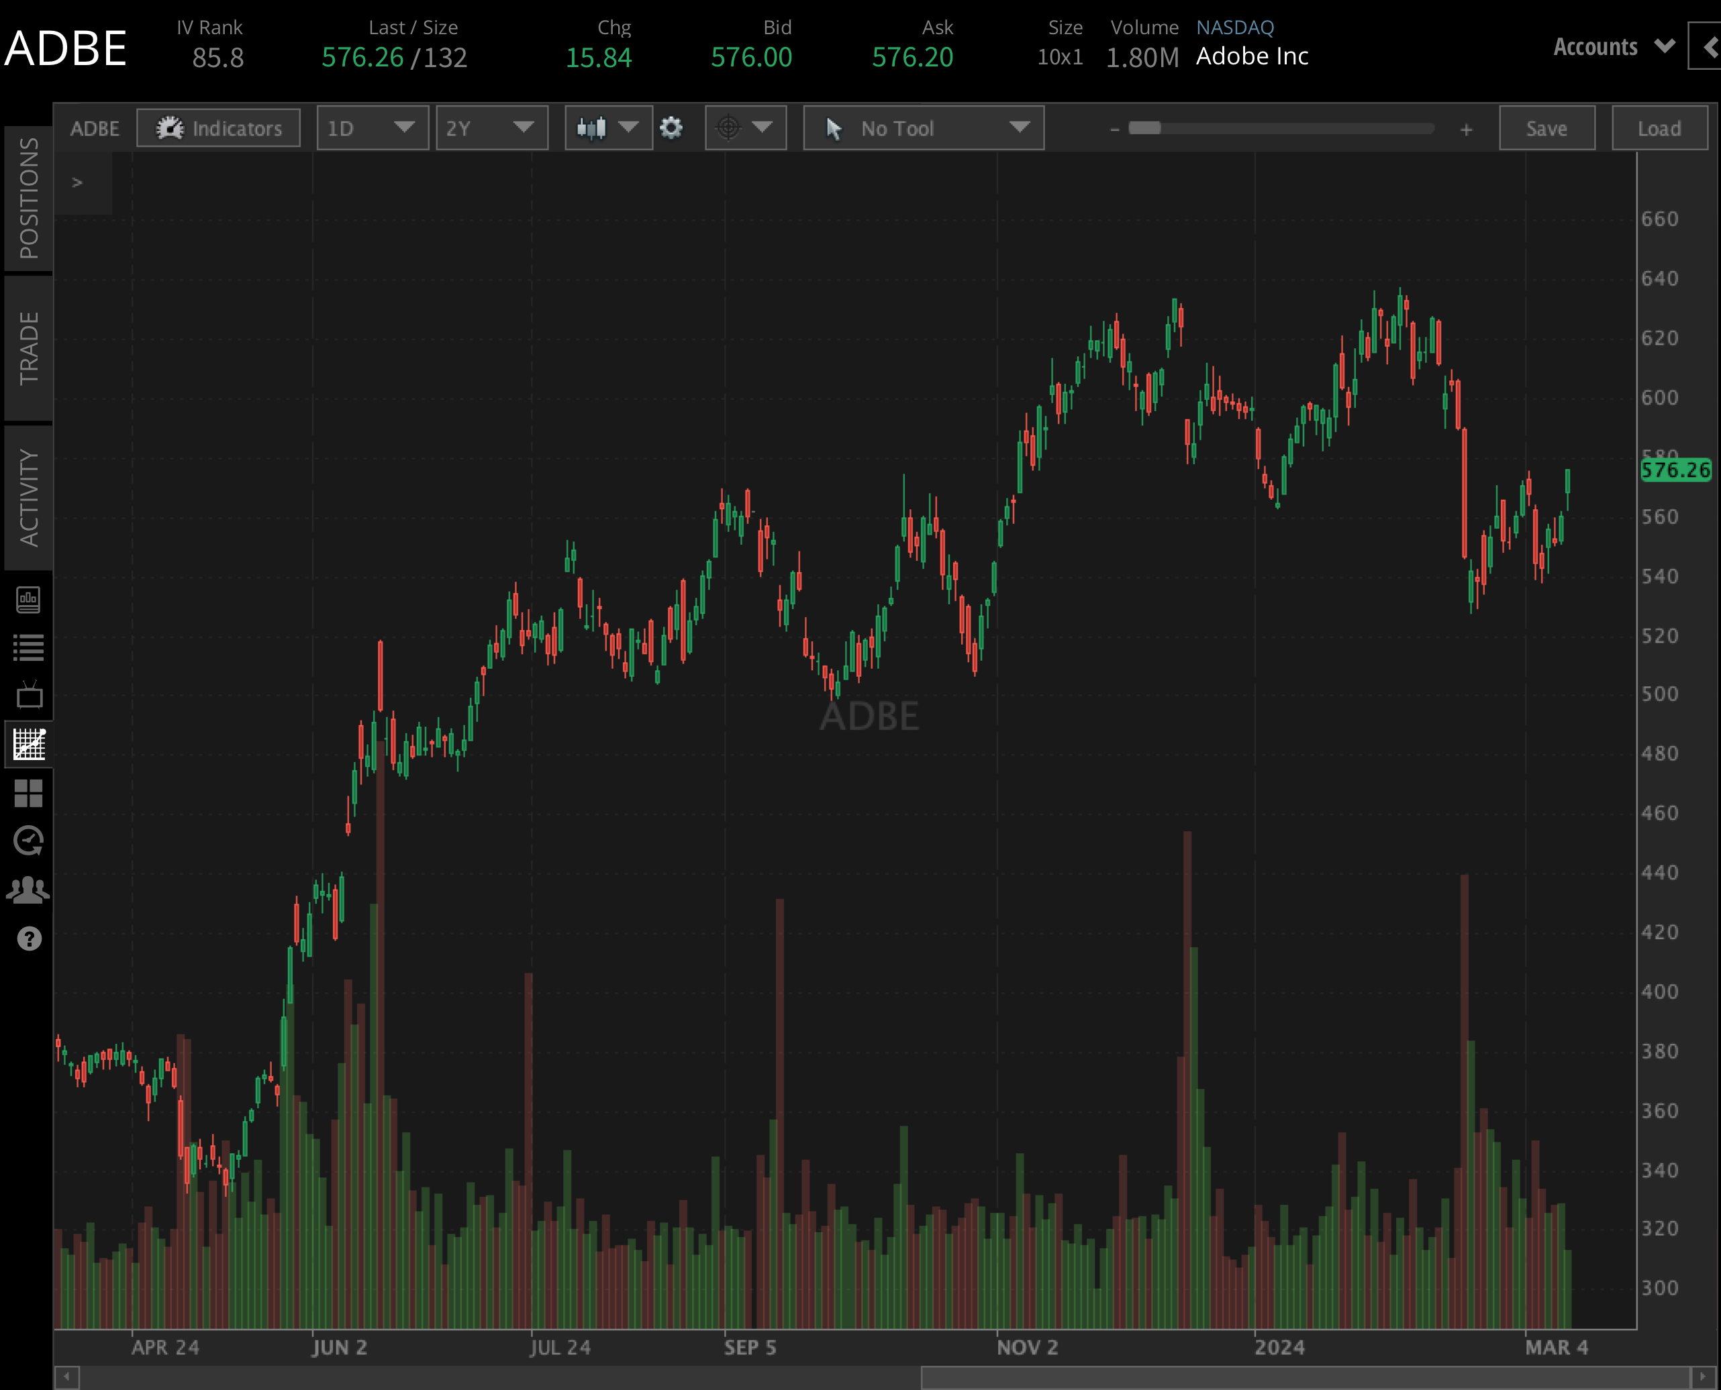Screen dimensions: 1721x1390
Task: Click the Save button
Action: pyautogui.click(x=1546, y=127)
